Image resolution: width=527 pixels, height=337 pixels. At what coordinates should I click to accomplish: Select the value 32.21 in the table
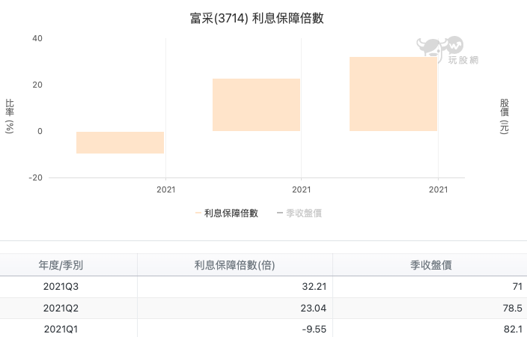coord(314,287)
